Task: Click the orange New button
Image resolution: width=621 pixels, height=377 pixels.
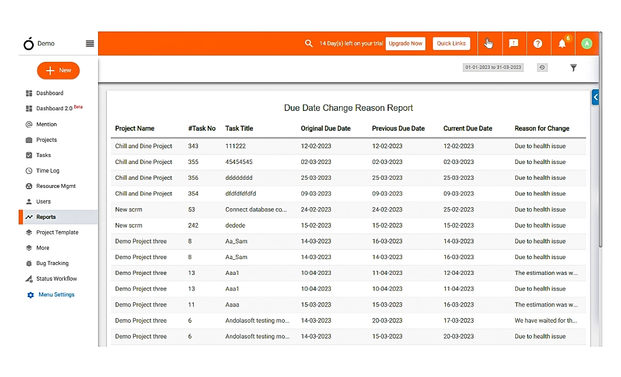Action: pos(58,71)
